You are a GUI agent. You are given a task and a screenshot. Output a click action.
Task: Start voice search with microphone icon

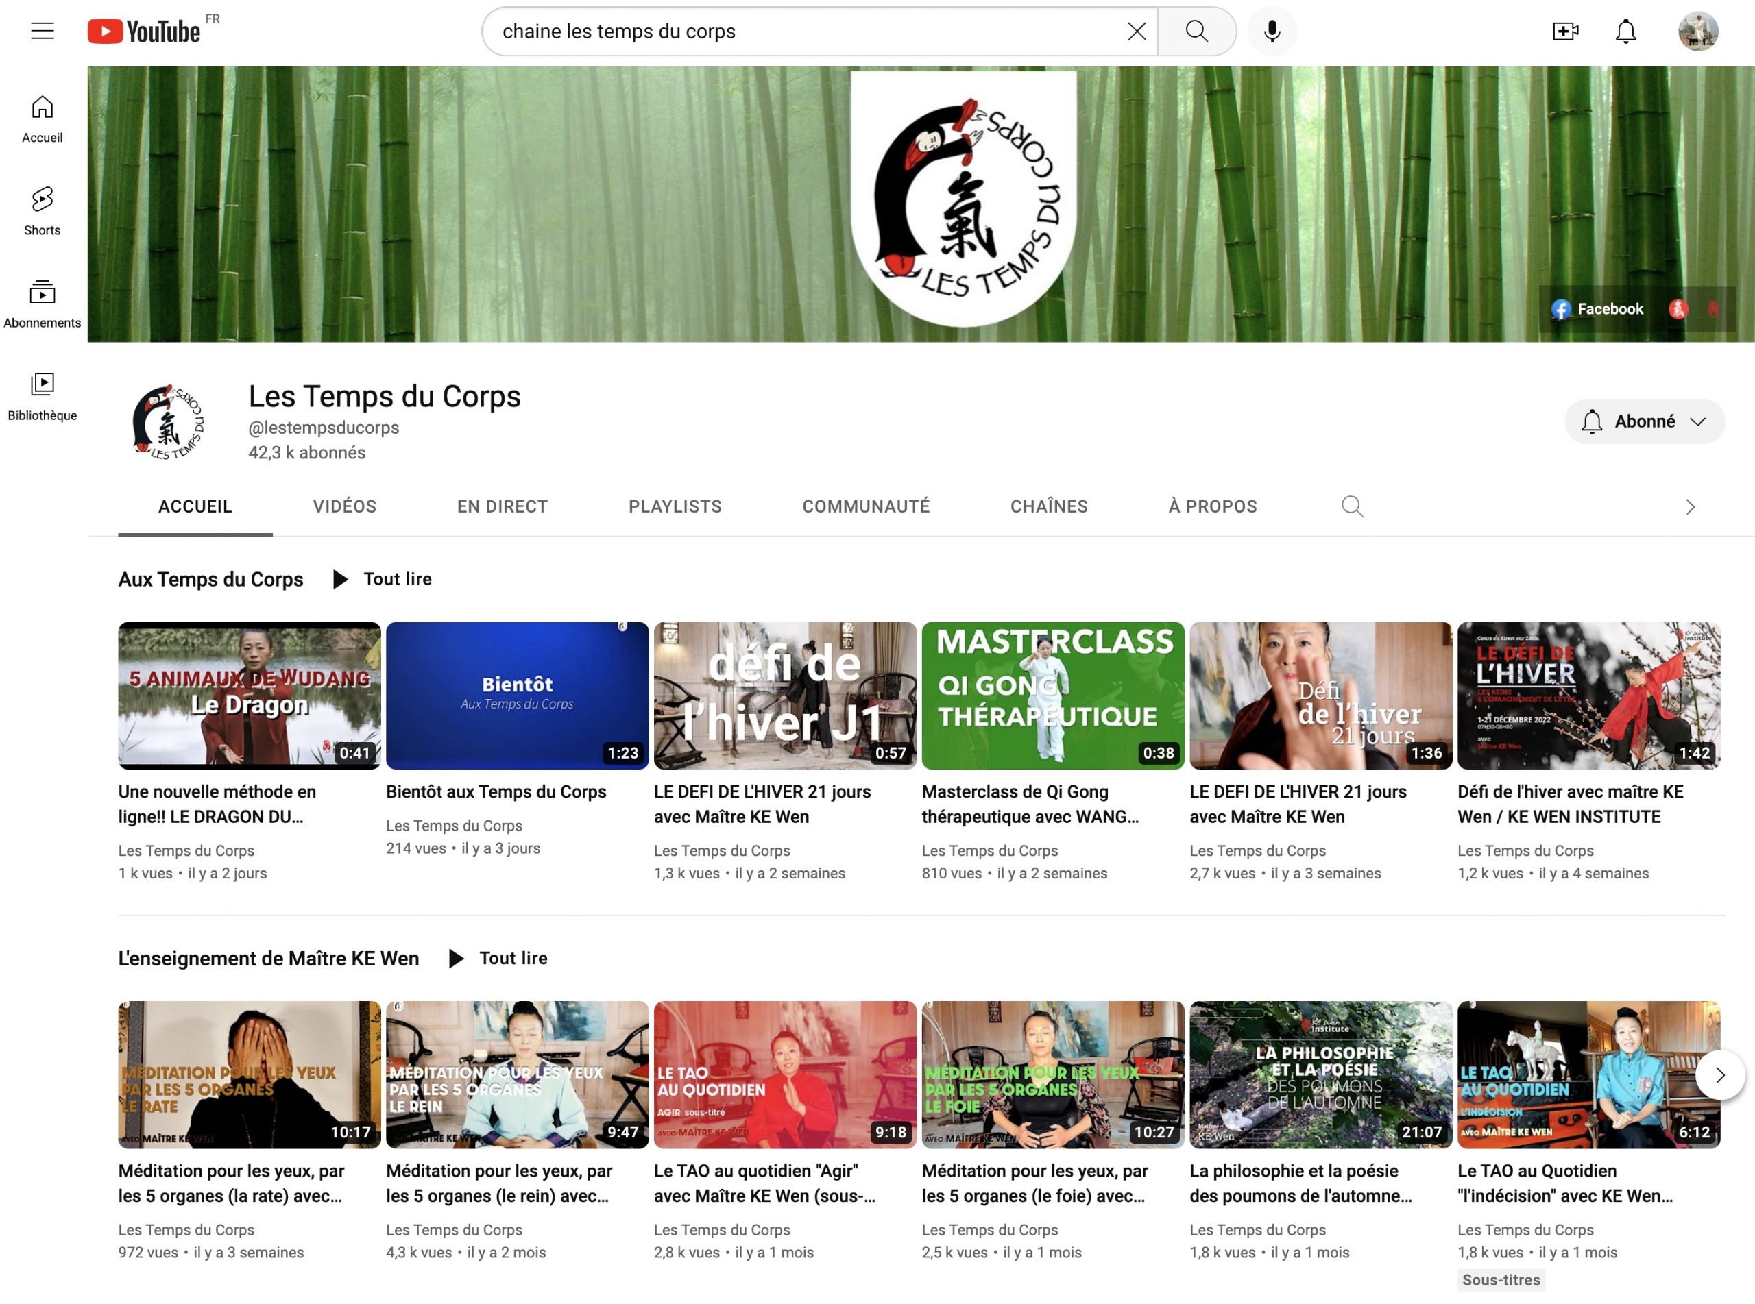1271,31
